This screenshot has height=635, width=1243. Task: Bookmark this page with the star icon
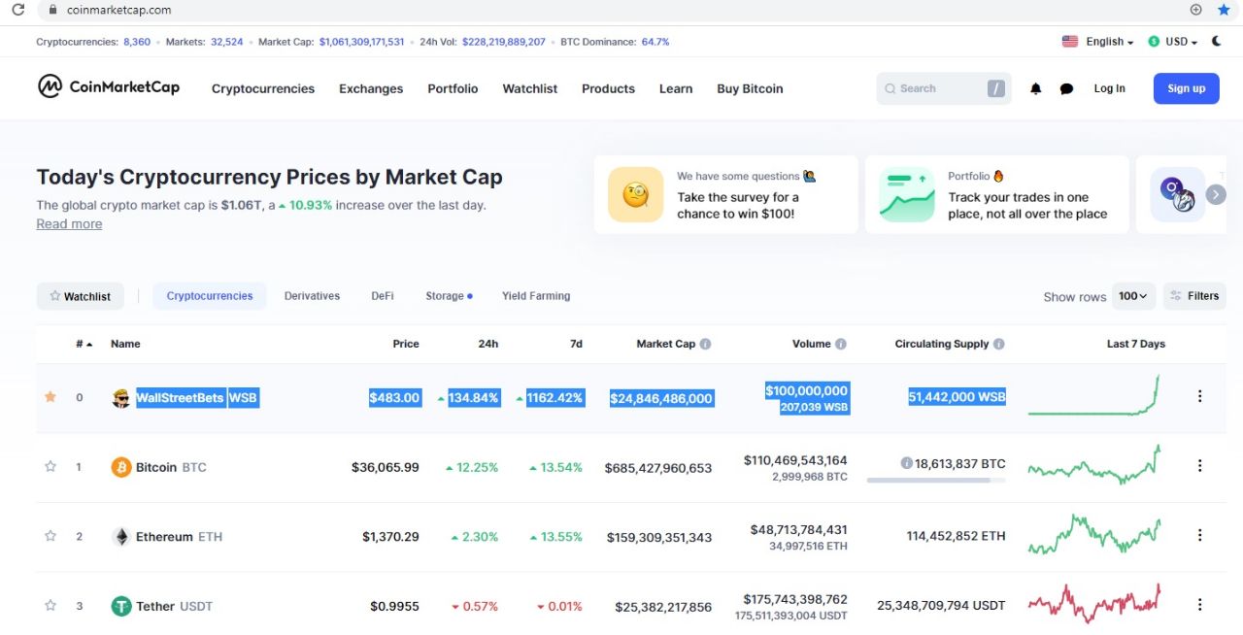(x=1223, y=10)
